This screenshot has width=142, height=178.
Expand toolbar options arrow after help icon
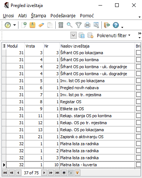122,27
